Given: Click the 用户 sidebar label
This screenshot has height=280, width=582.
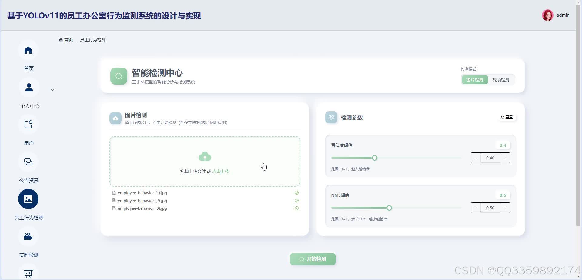Looking at the screenshot, I should [x=29, y=143].
